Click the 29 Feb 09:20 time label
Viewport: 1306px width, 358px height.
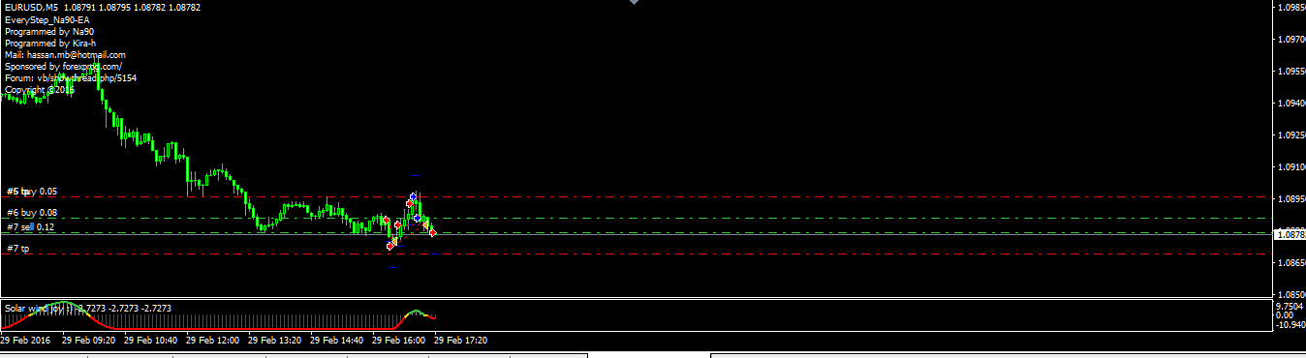pyautogui.click(x=89, y=341)
